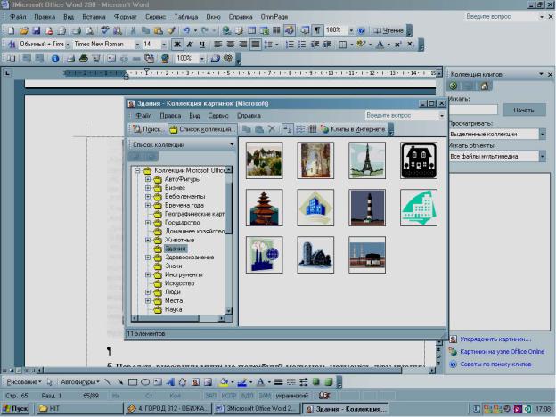Select the rectangle drawing tool

point(133,382)
